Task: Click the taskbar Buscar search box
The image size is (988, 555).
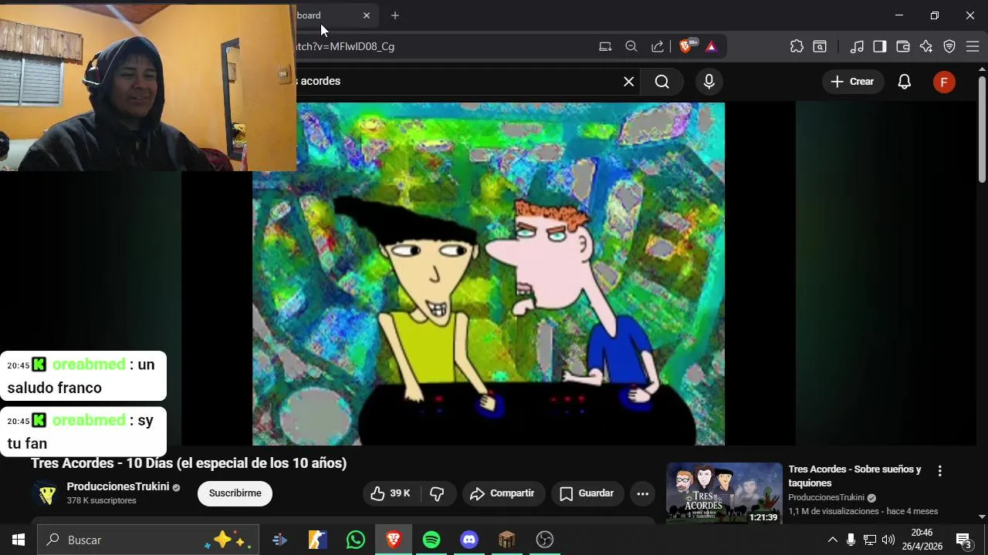Action: (x=147, y=540)
